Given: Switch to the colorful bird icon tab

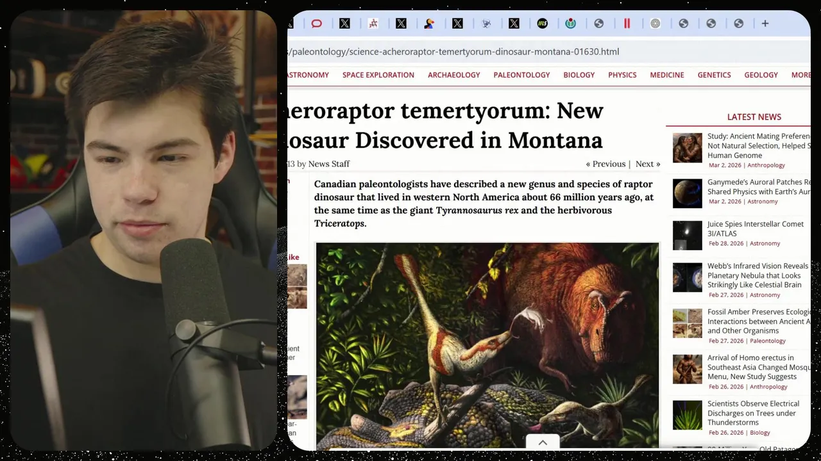Looking at the screenshot, I should tap(429, 24).
